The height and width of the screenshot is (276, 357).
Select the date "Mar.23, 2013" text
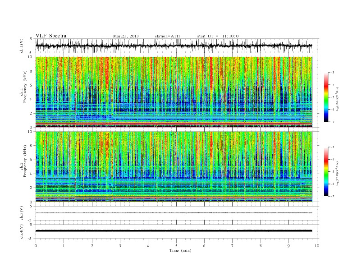coord(126,36)
